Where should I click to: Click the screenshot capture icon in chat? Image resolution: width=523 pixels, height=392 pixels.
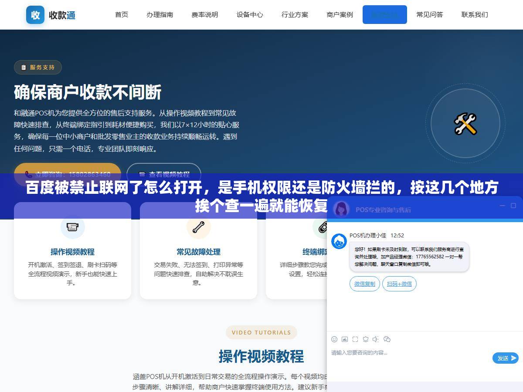tap(355, 339)
